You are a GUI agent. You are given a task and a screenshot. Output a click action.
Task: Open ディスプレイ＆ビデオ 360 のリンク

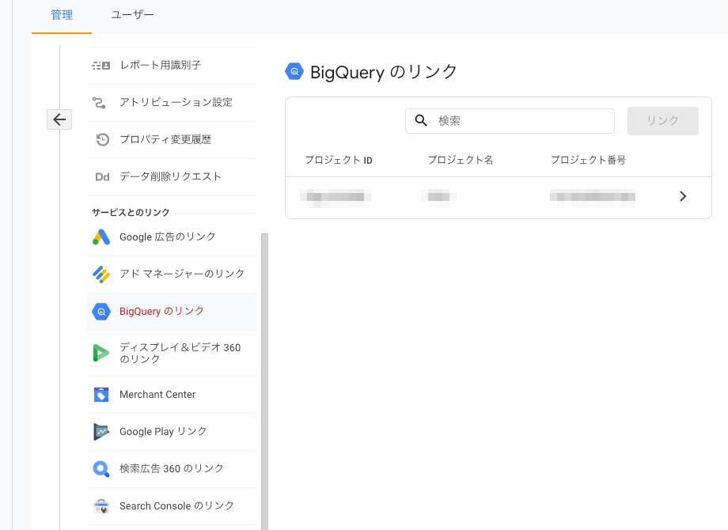click(172, 353)
